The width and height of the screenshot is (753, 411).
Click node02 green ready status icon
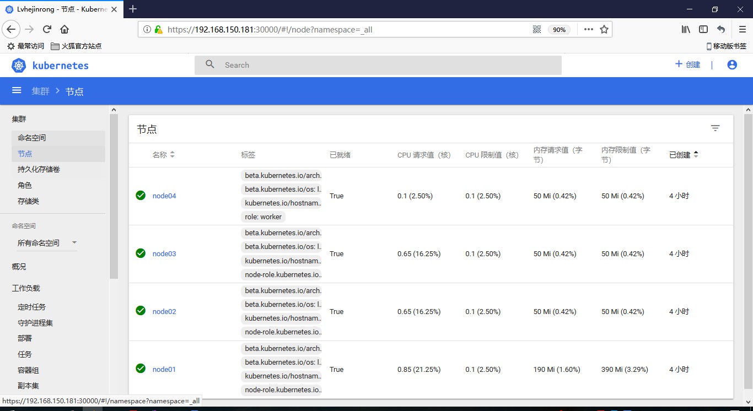point(141,311)
